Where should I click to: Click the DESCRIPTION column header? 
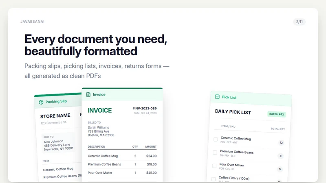coord(97,147)
